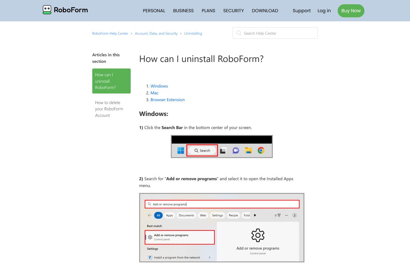410x270 pixels.
Task: Open the BUSINESS menu
Action: [183, 11]
